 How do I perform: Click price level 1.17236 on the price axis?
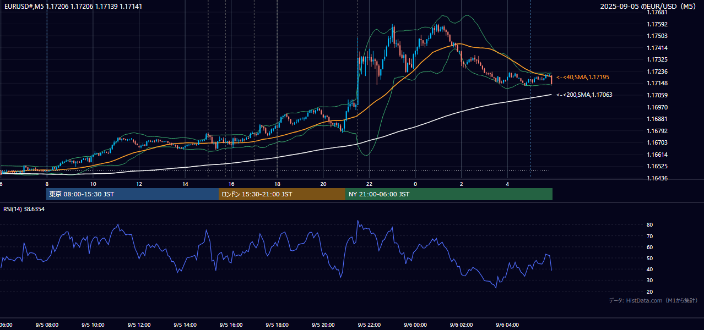click(x=657, y=71)
